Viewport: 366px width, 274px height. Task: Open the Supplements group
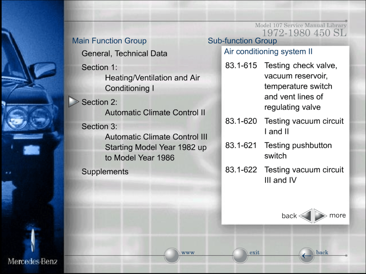point(105,171)
